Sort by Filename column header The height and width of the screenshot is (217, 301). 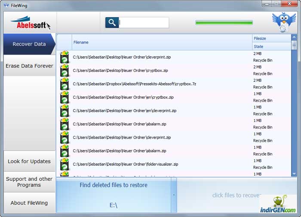click(x=162, y=42)
